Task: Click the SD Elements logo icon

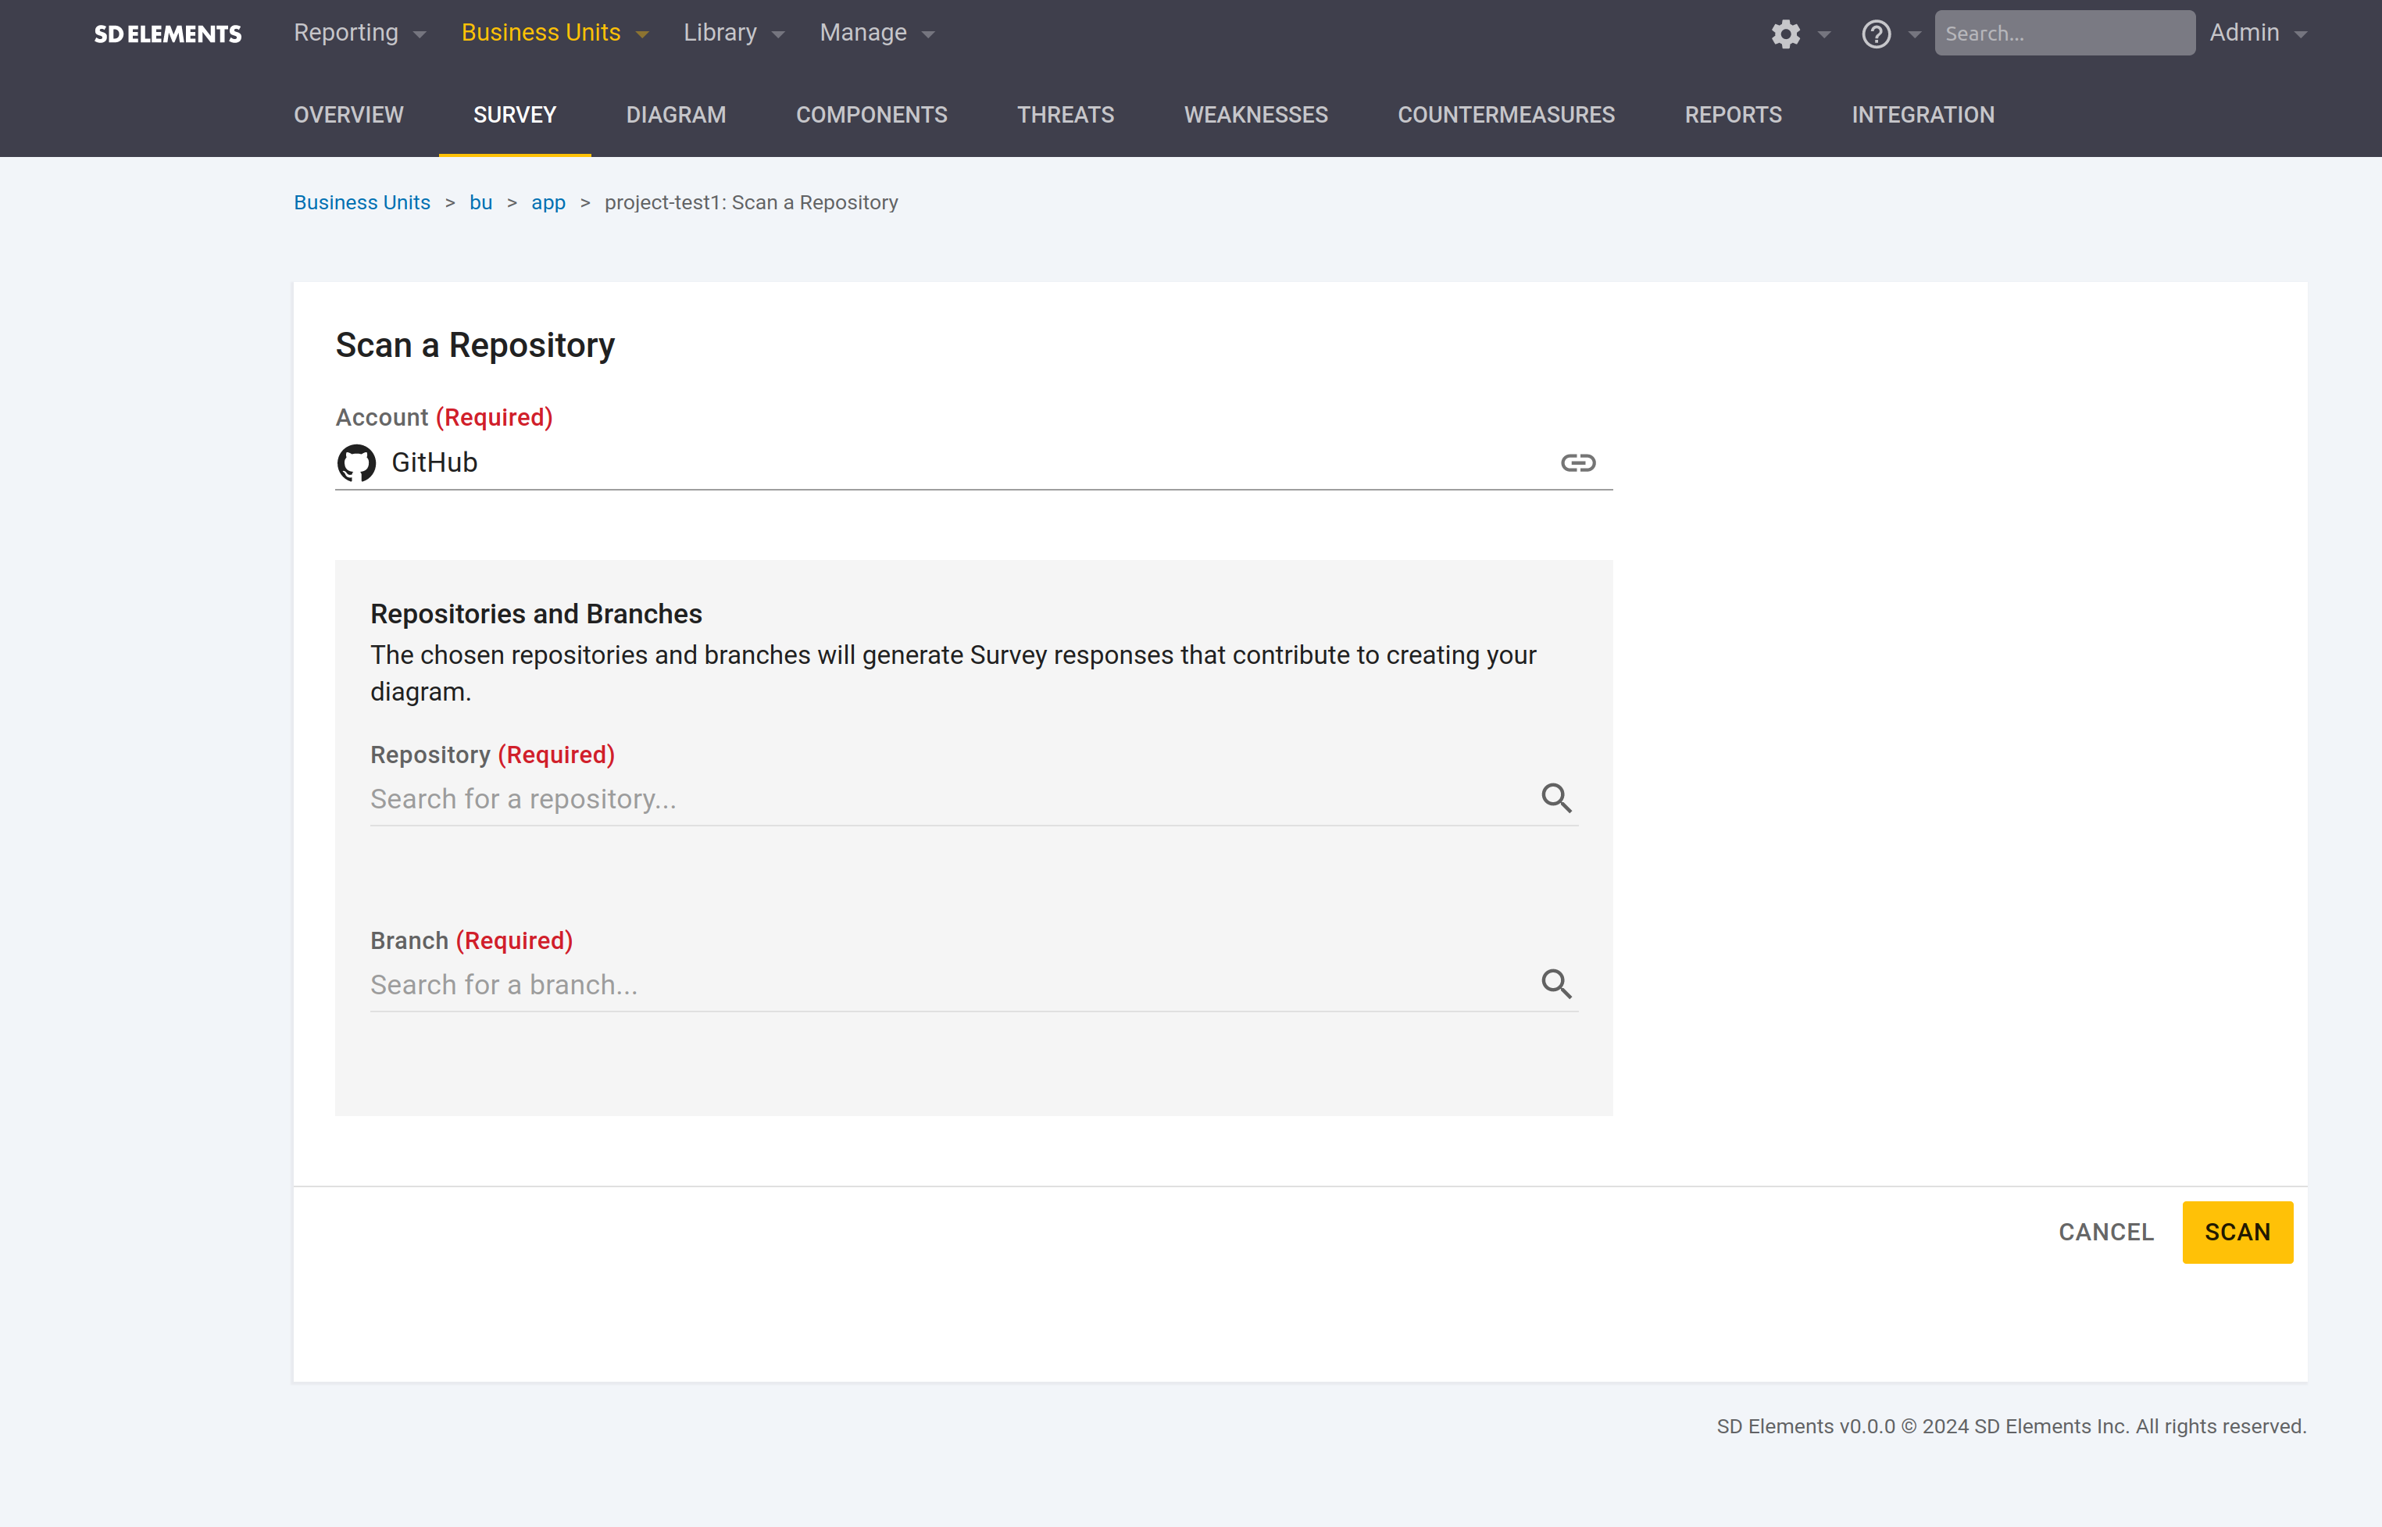Action: [169, 31]
